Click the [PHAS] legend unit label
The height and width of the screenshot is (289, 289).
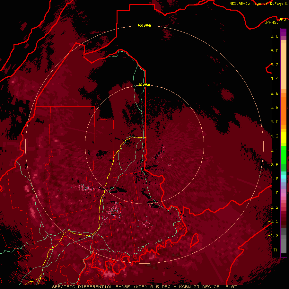point(271,22)
